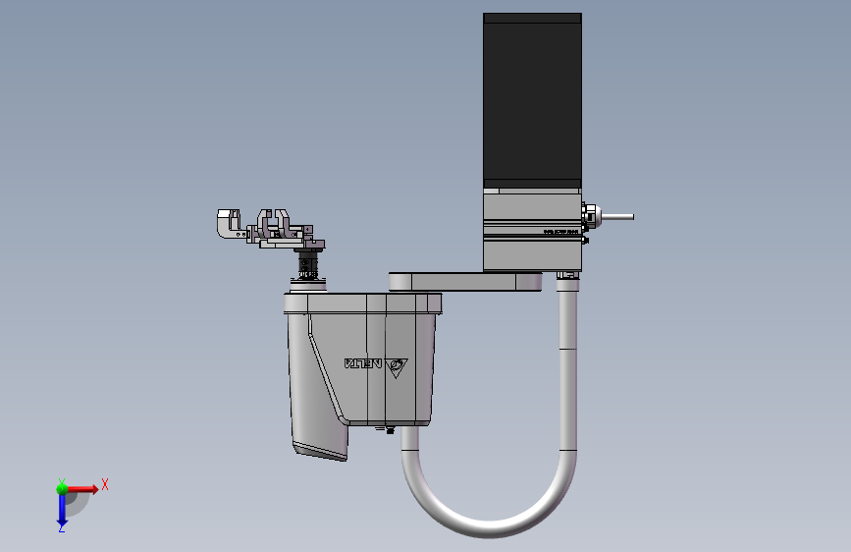The image size is (851, 552).
Task: Select the blue Z axis of the triad
Action: tap(61, 511)
